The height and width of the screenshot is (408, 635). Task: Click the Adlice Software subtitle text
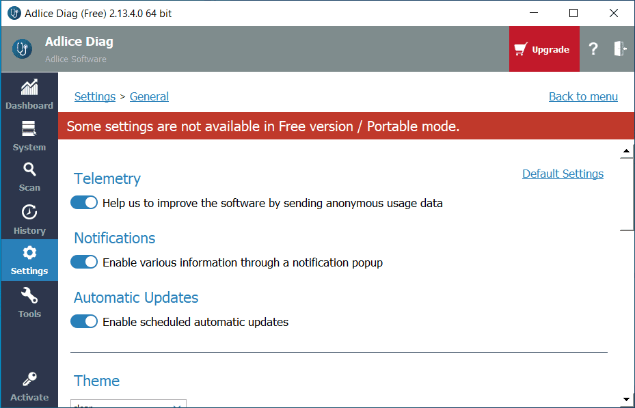76,59
